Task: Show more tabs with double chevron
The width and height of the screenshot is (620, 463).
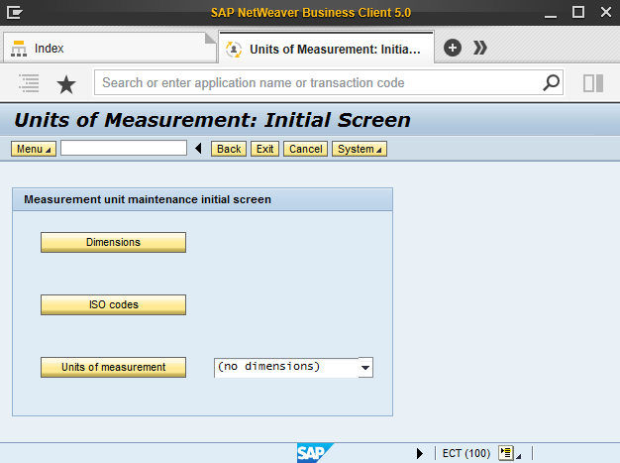Action: point(480,48)
